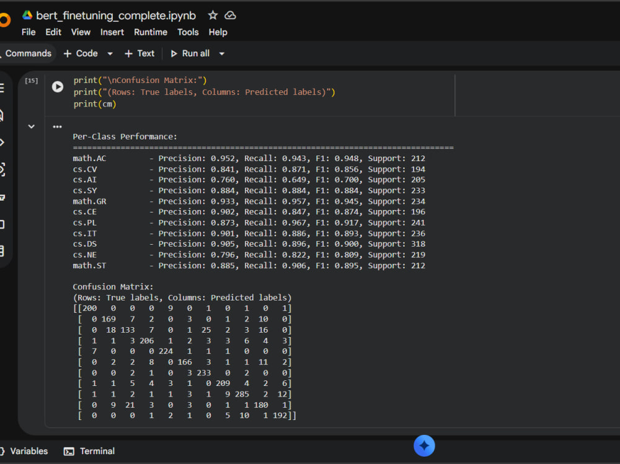Open the Edit menu
The width and height of the screenshot is (620, 464).
[53, 32]
